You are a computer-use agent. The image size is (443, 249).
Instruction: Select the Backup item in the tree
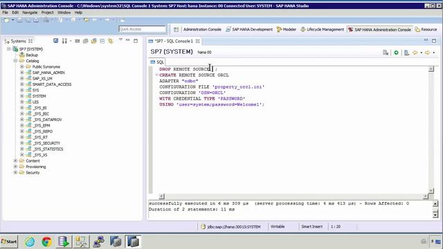click(x=32, y=55)
